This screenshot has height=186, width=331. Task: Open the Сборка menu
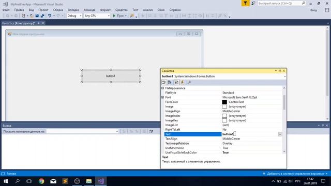pos(58,10)
